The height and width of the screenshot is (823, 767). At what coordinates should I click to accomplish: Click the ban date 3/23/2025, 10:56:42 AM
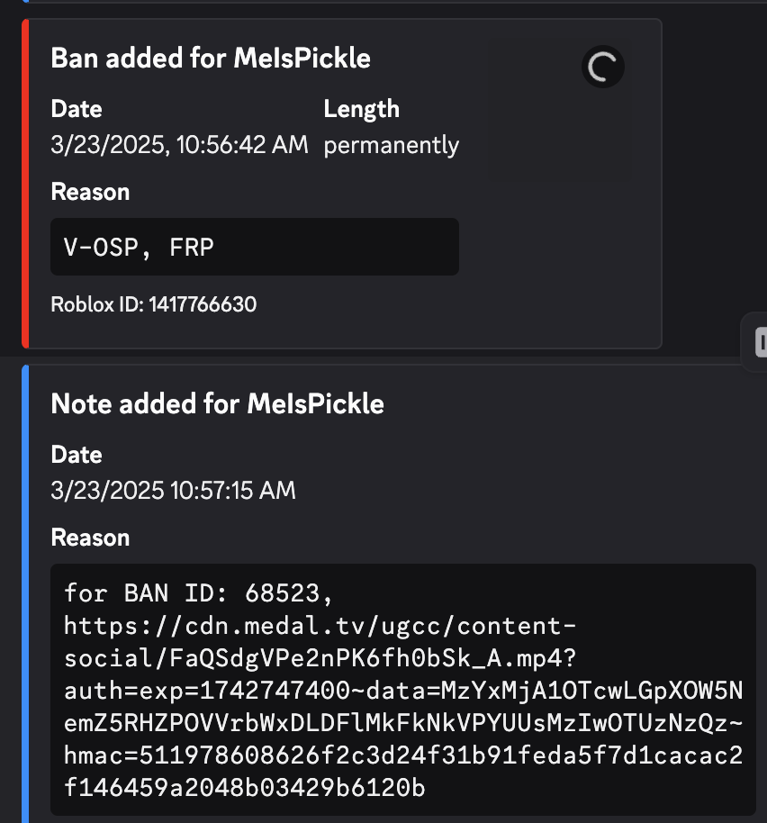pyautogui.click(x=179, y=144)
